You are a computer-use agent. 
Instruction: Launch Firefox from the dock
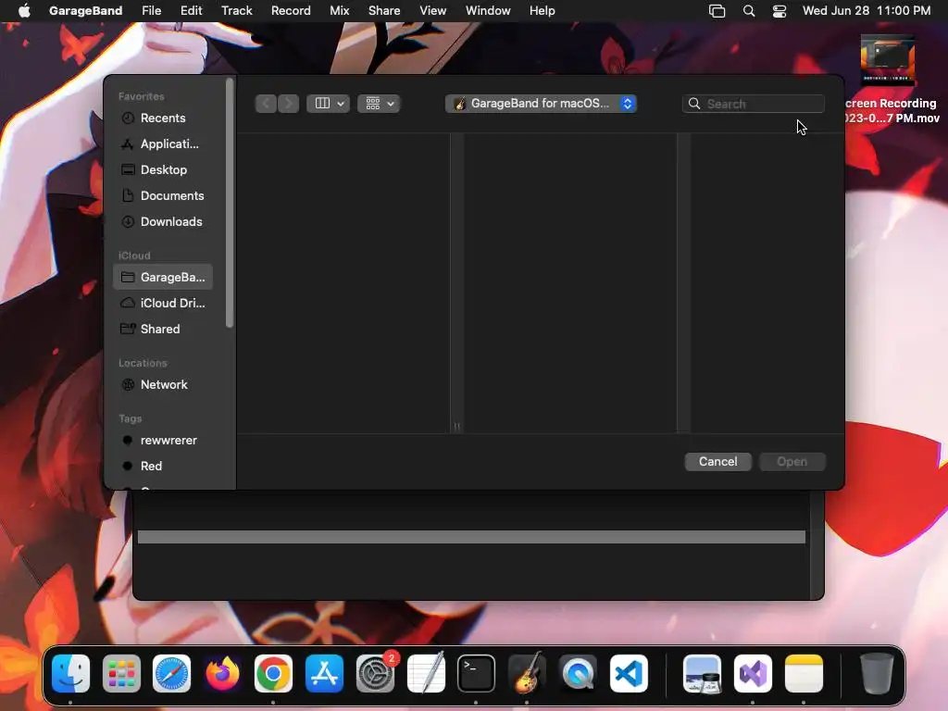coord(222,674)
